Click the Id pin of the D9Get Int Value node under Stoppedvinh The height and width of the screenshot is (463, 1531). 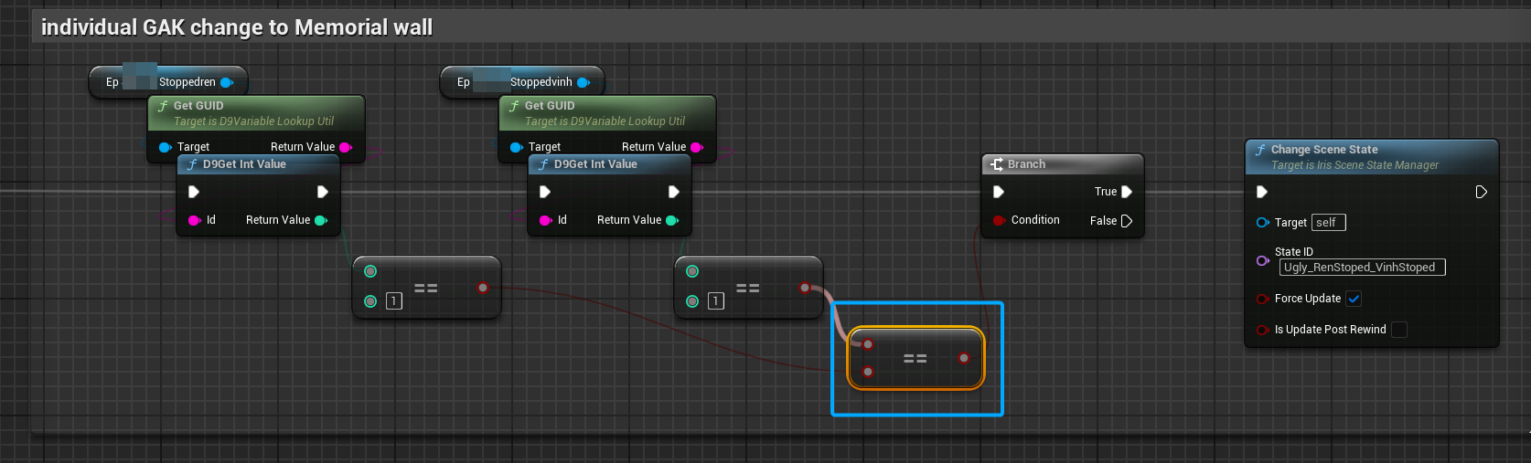click(x=546, y=220)
